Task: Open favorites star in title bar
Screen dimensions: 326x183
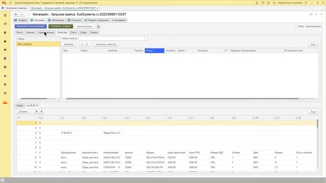Action: pos(268,3)
